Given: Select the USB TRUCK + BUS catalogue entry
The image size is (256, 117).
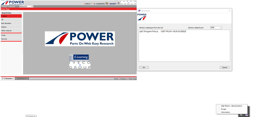Looking at the screenshot, I should pyautogui.click(x=173, y=31).
